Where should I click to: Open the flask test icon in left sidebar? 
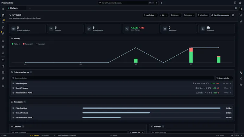[x=3, y=53]
